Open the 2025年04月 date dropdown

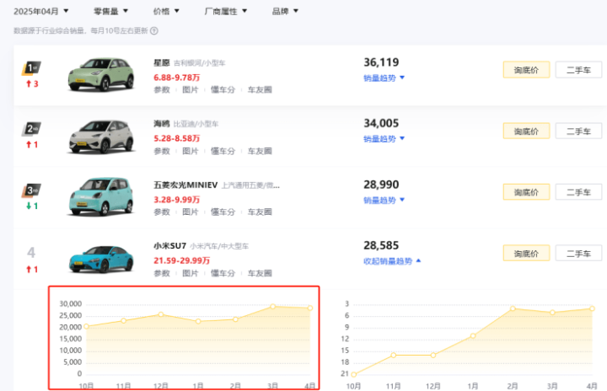(41, 11)
